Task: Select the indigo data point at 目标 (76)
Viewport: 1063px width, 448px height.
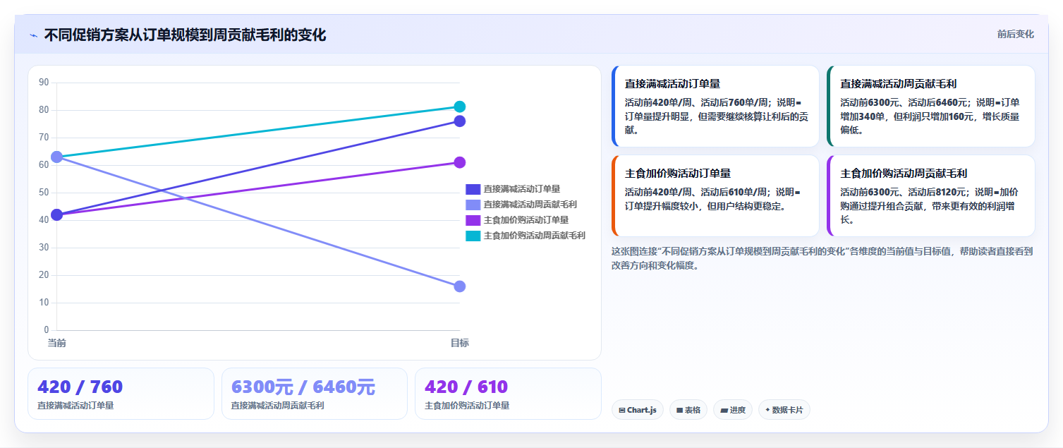Action: [x=459, y=121]
